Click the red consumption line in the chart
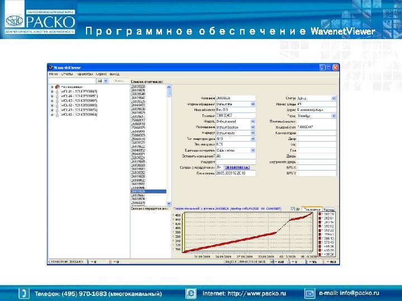 click(x=231, y=242)
